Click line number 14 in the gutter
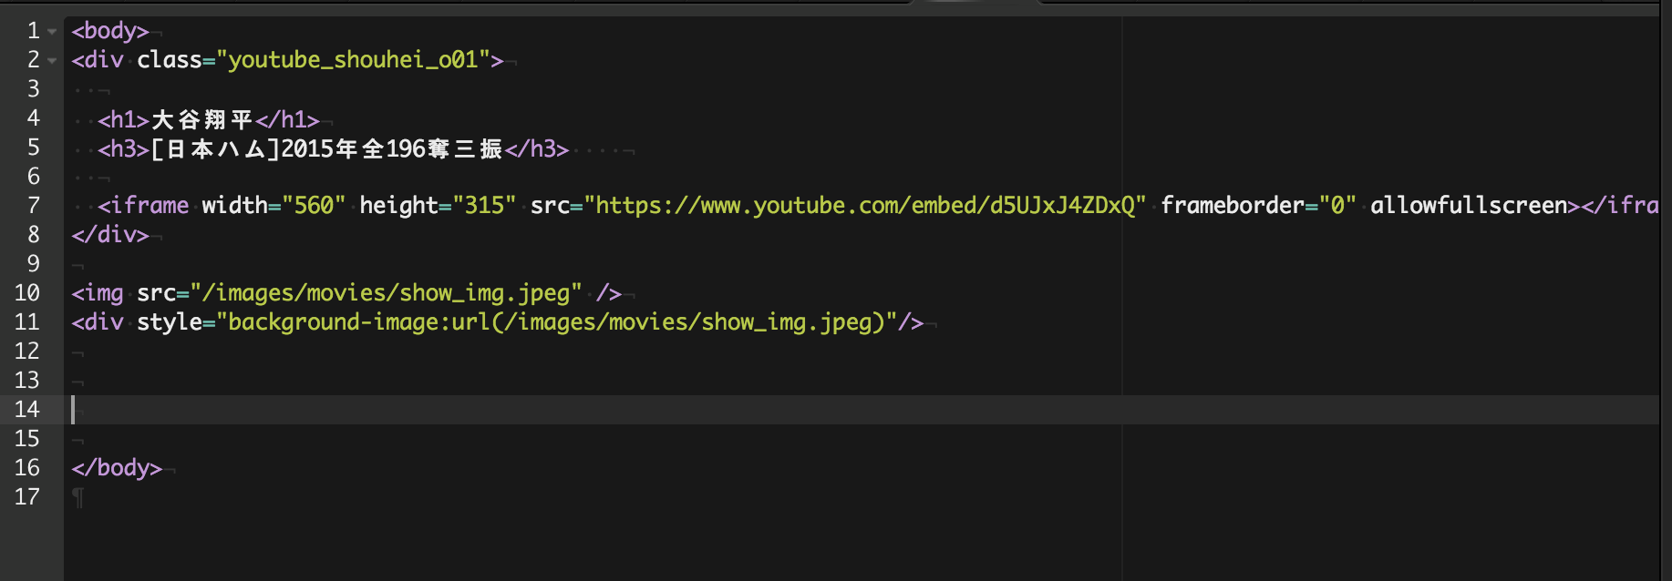1672x581 pixels. point(27,410)
